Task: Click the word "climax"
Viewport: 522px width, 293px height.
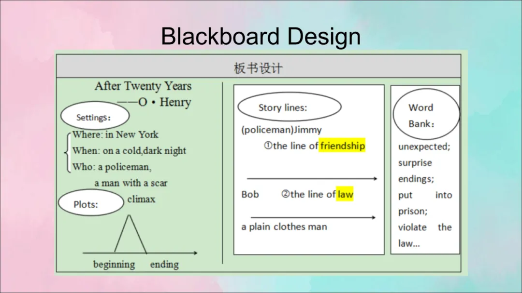Action: coord(141,199)
